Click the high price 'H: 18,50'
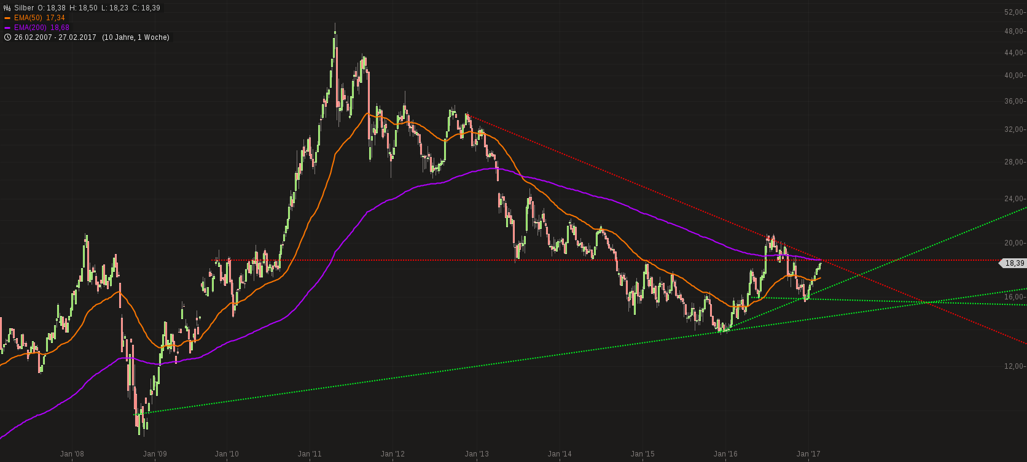Image resolution: width=1027 pixels, height=462 pixels. coord(84,8)
